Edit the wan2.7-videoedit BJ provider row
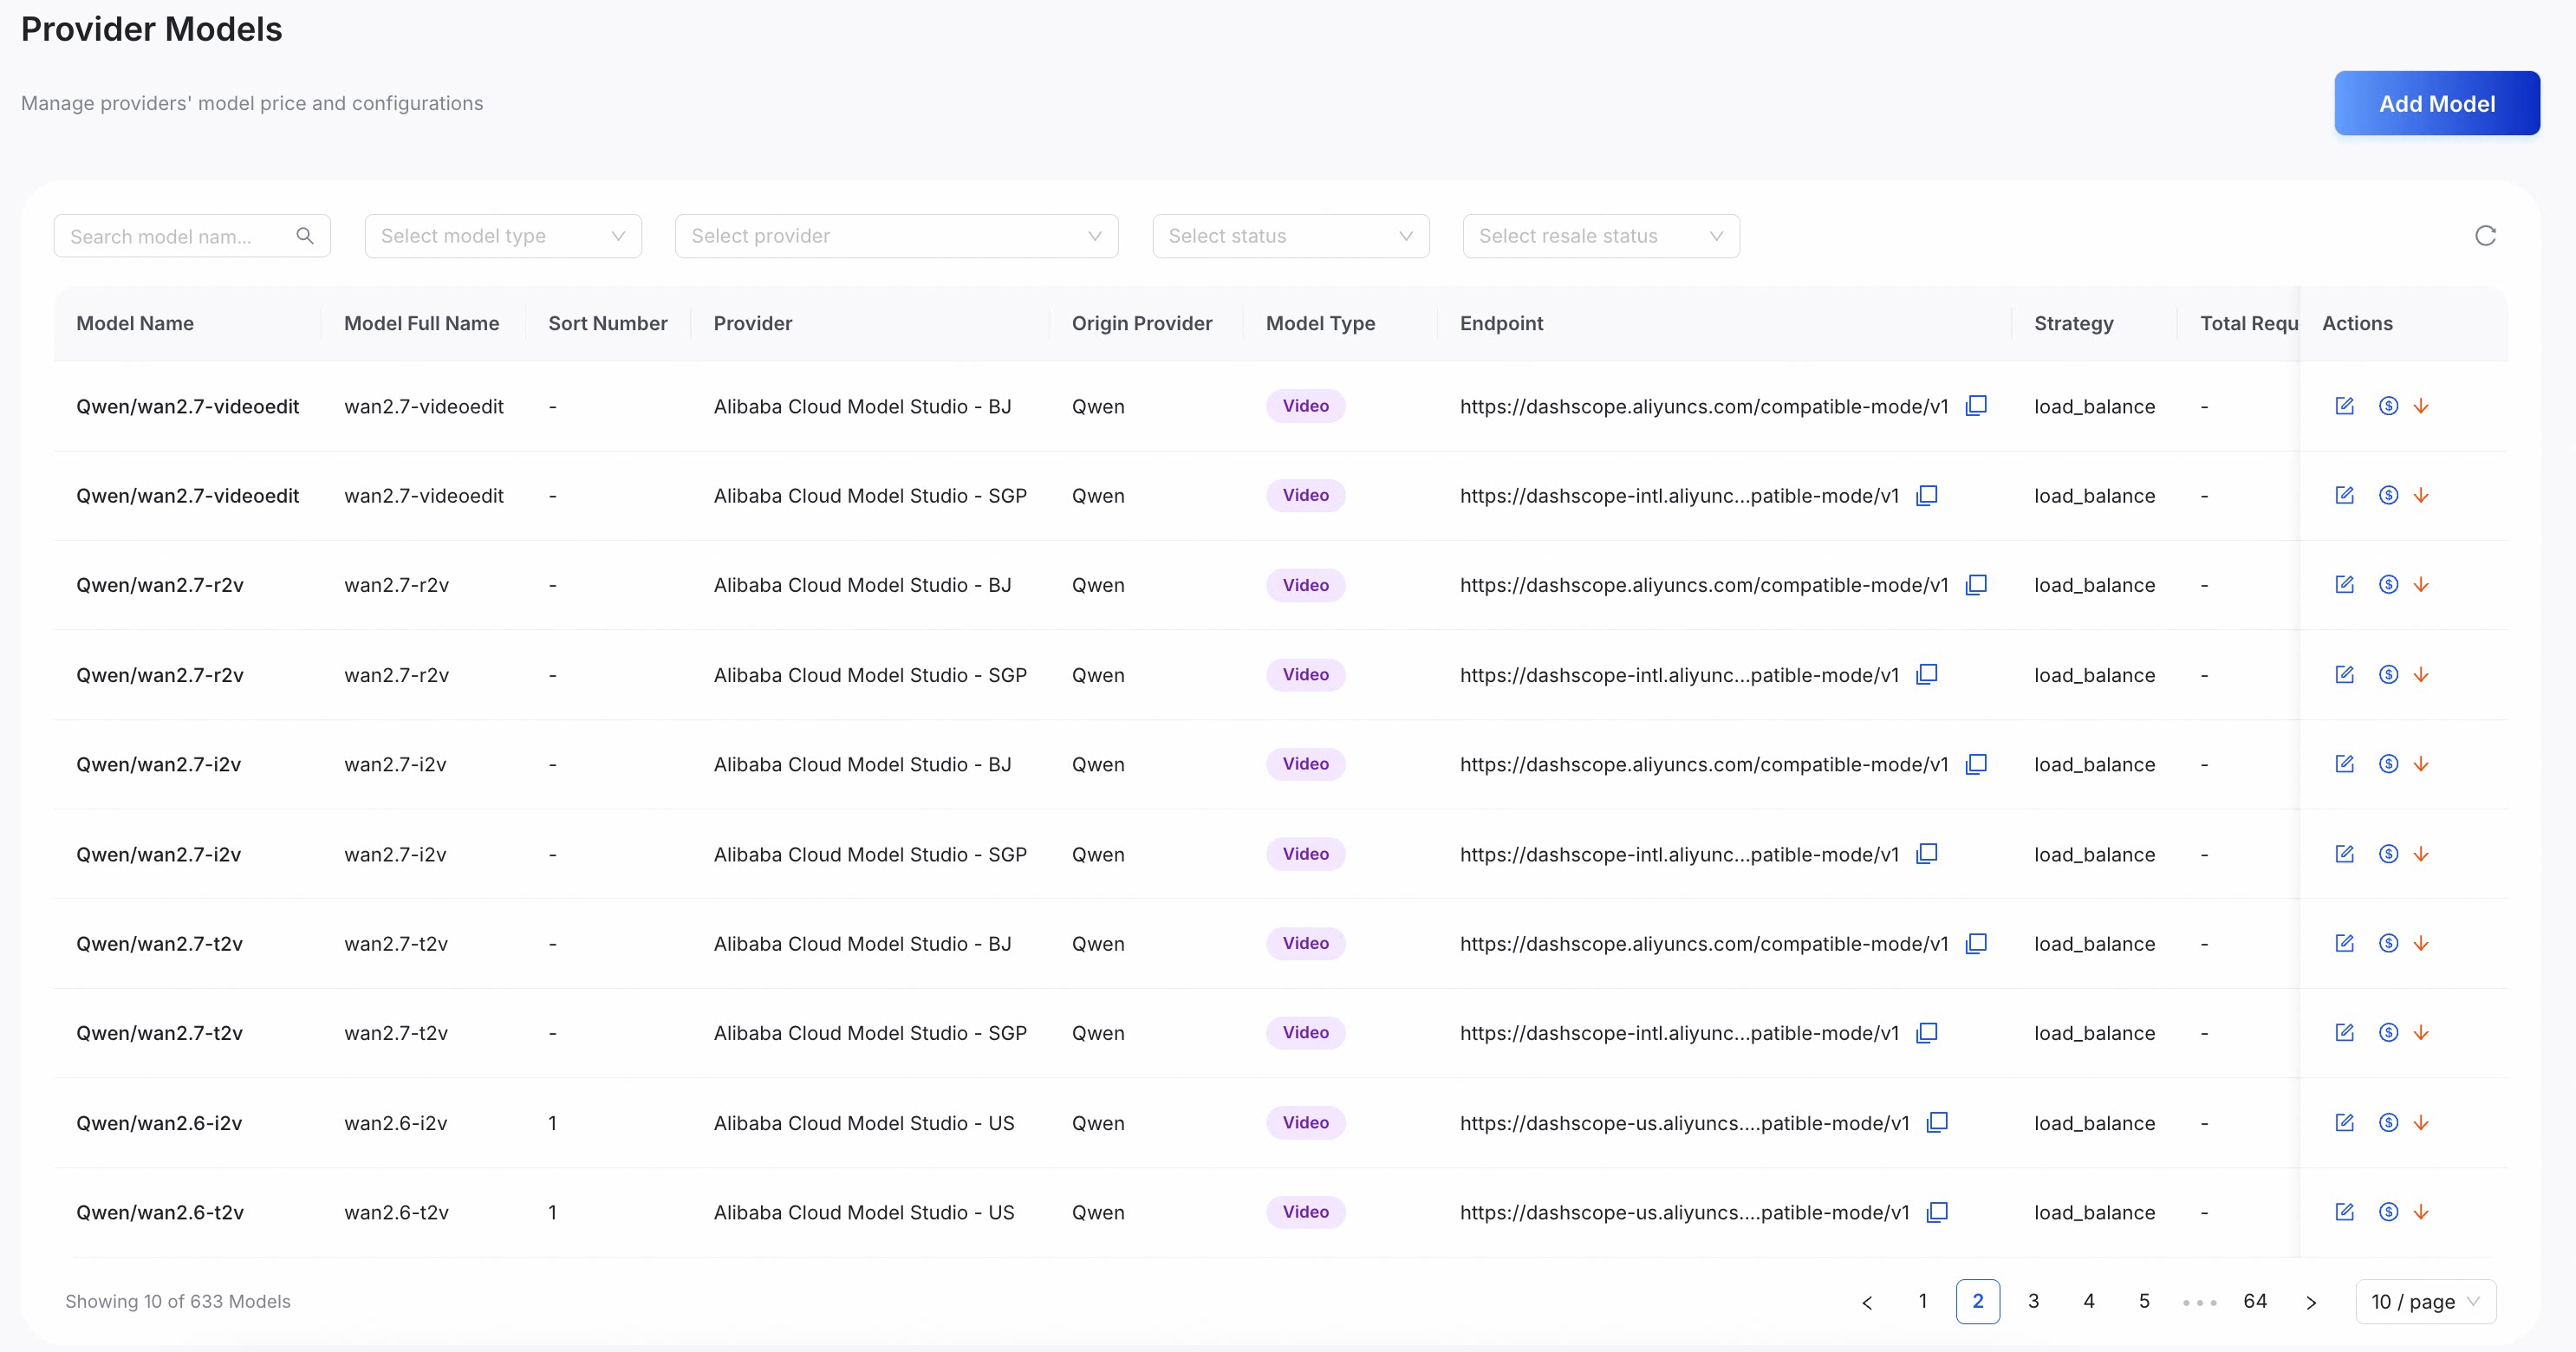This screenshot has width=2576, height=1352. [x=2344, y=406]
